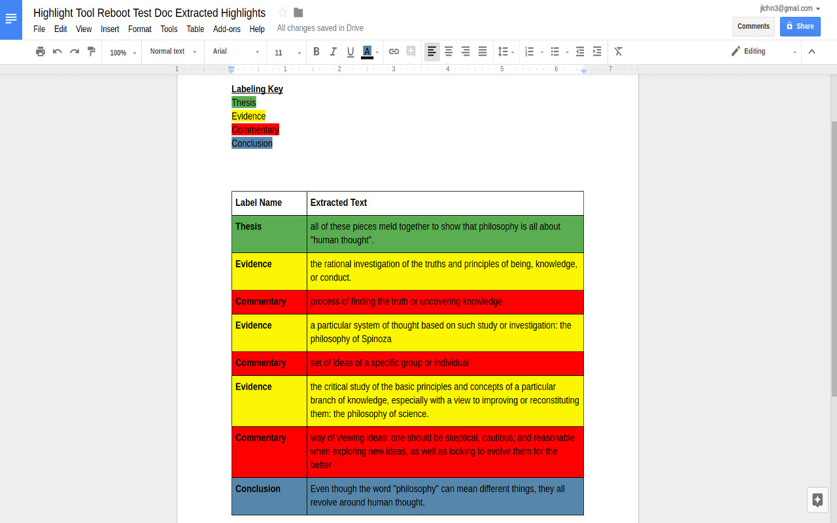Toggle bold formatting

pyautogui.click(x=316, y=51)
